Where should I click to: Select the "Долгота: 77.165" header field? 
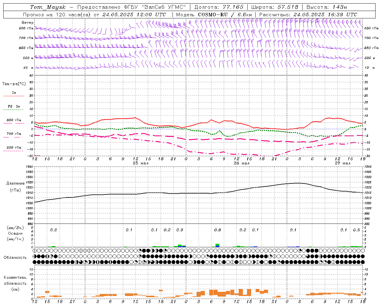219,7
